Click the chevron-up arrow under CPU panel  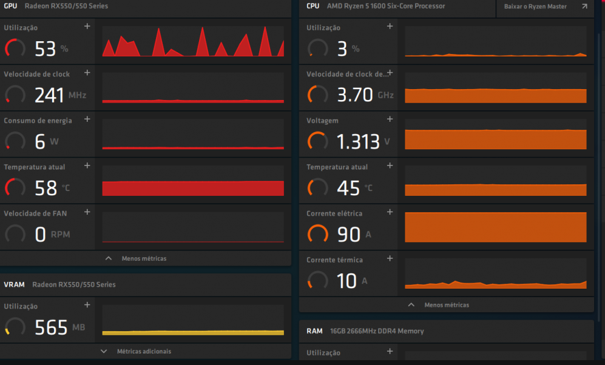(411, 304)
